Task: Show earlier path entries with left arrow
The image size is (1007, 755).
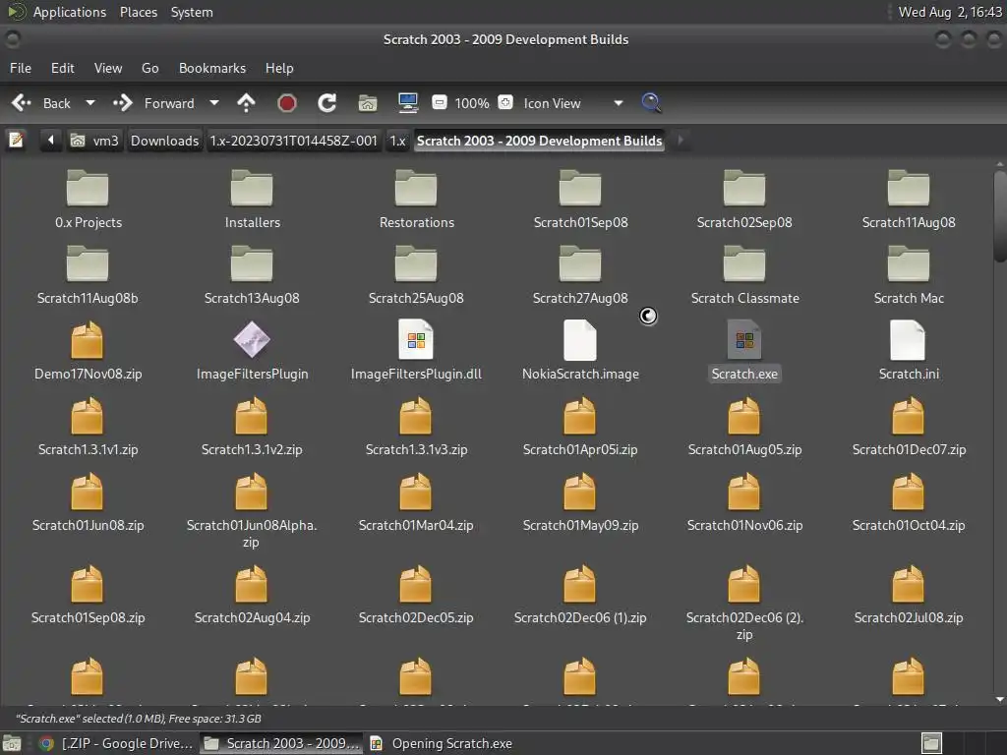Action: coord(51,140)
